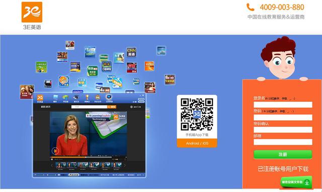Viewport: 322px width, 192px height.
Task: Select first video thumbnail in player strip
Action: (60, 165)
